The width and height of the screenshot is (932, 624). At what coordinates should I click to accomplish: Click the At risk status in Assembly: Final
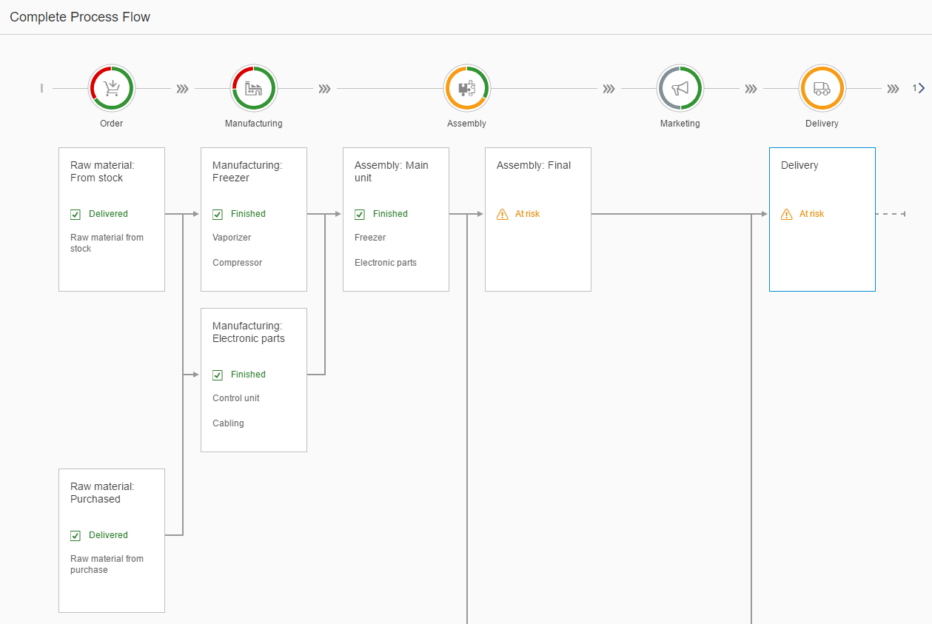[x=528, y=214]
